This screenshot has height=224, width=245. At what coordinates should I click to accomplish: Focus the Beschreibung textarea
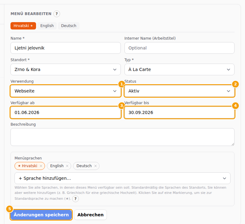[122, 137]
